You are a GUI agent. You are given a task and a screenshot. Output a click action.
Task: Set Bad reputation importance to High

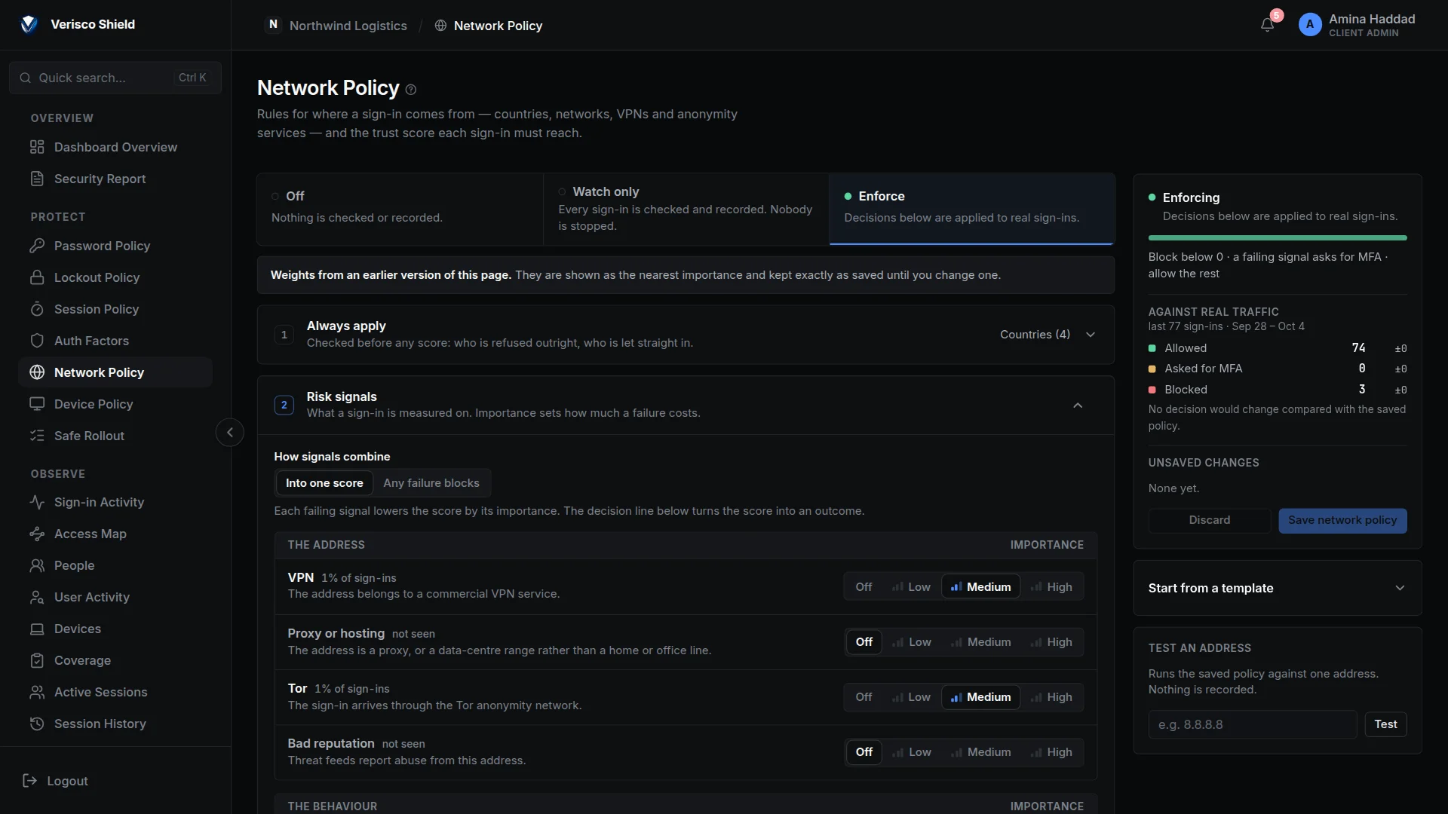tap(1051, 752)
